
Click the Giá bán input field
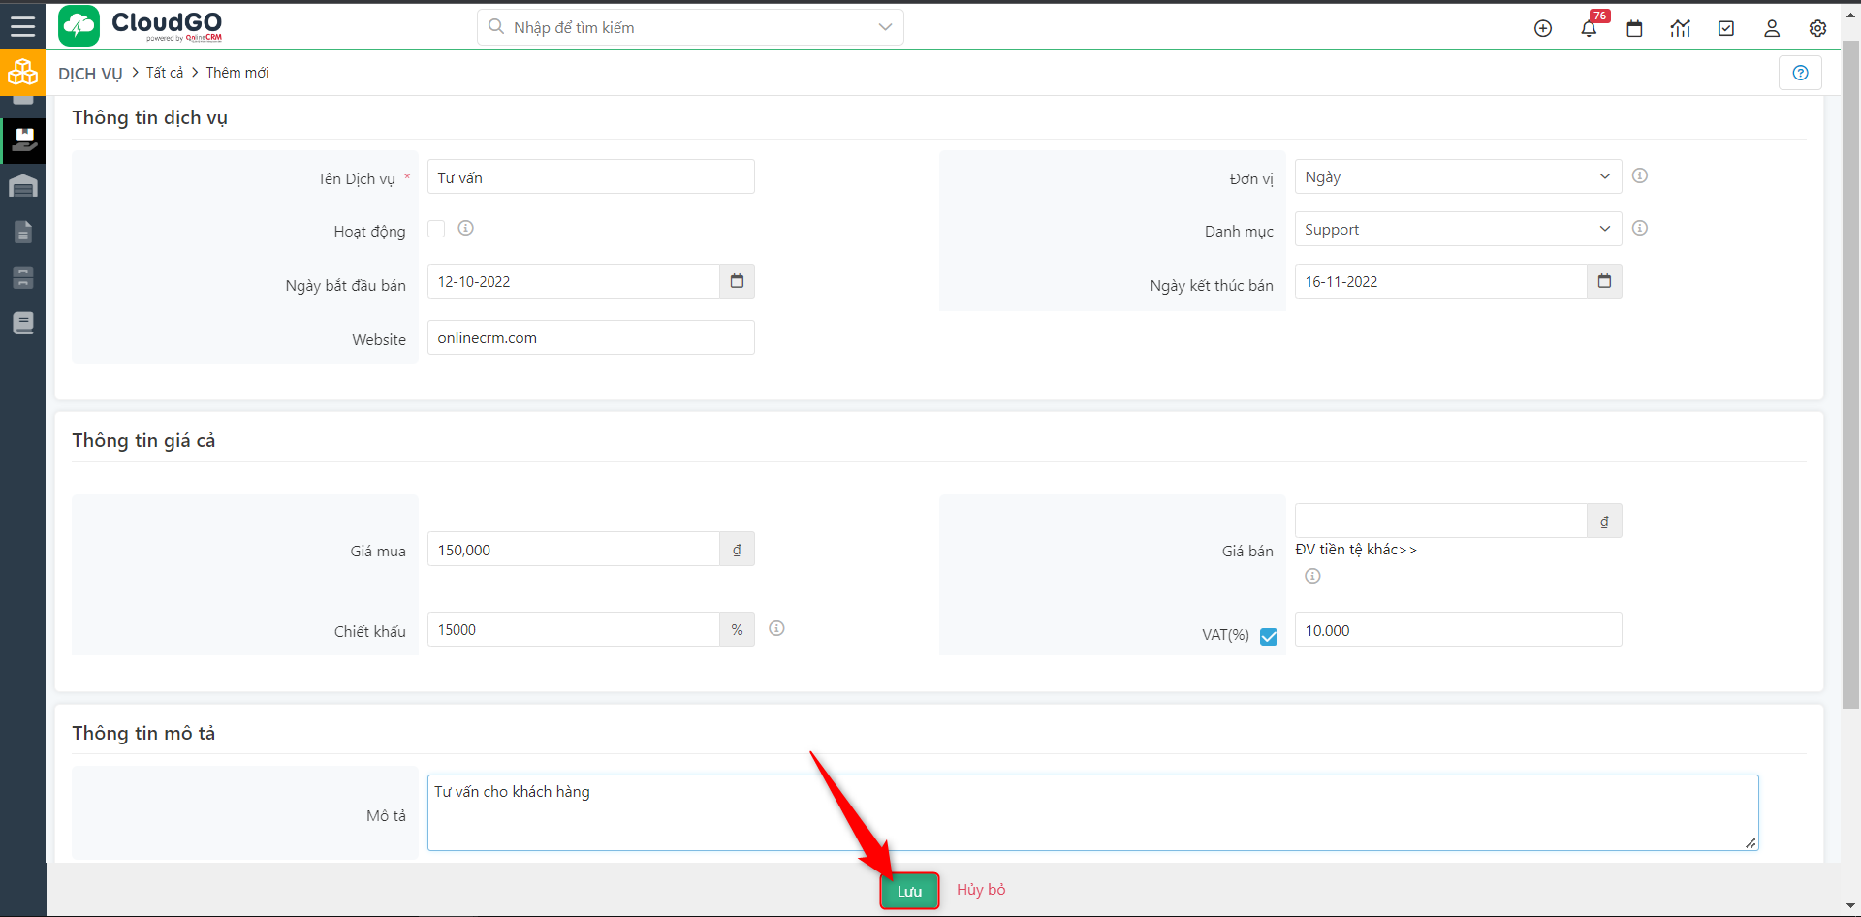click(1440, 521)
